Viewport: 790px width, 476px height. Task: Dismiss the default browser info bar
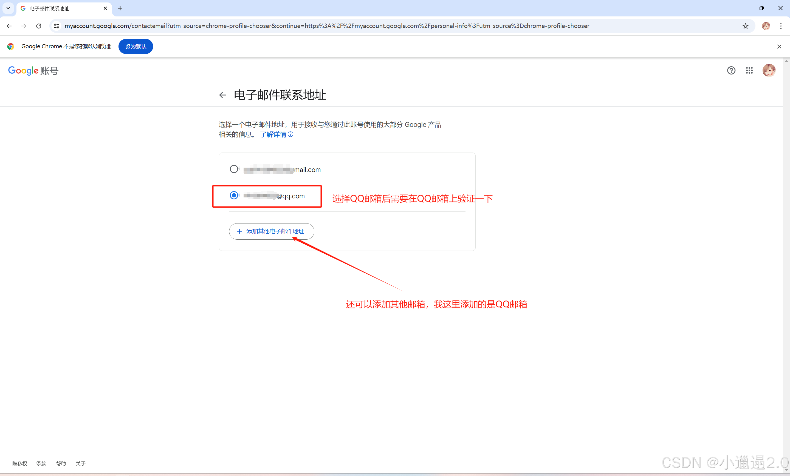click(779, 47)
